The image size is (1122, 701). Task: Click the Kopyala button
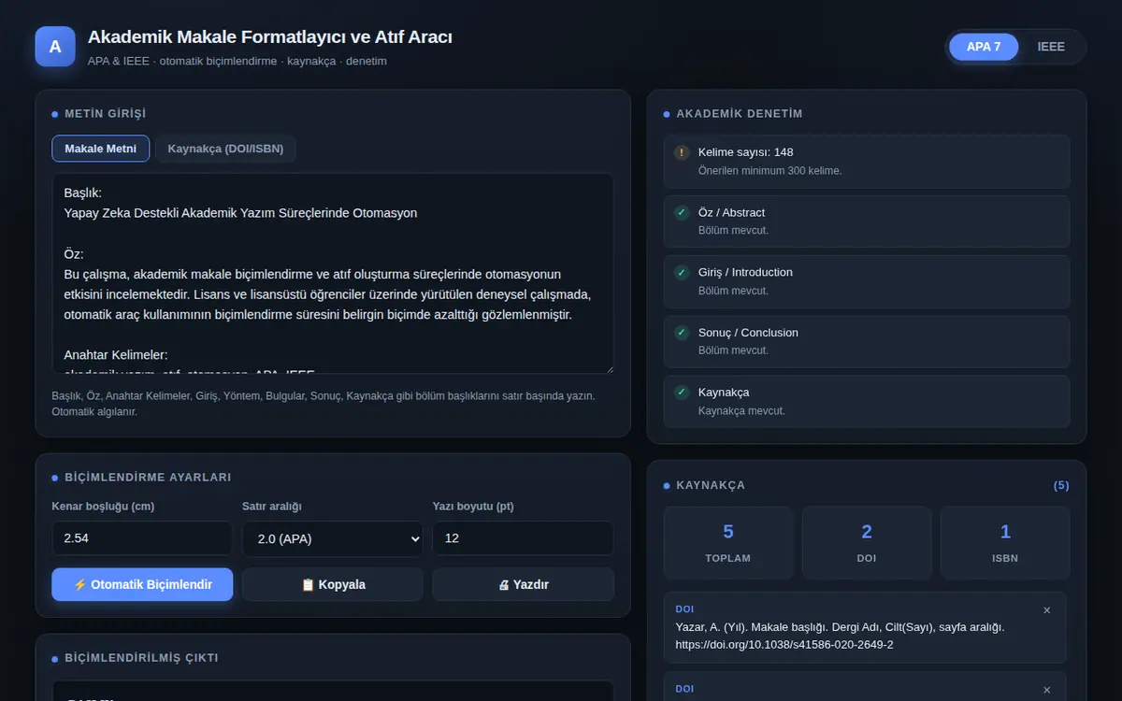[x=332, y=584]
